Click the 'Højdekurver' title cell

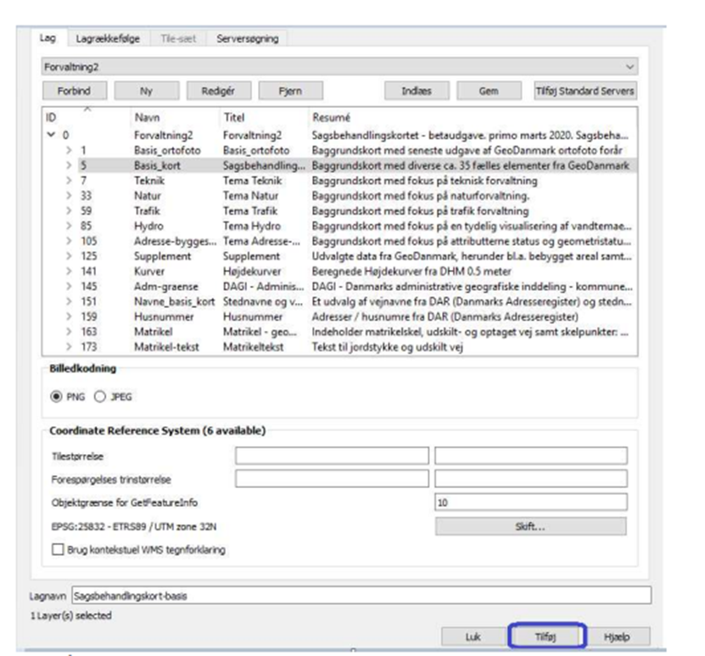pos(252,271)
